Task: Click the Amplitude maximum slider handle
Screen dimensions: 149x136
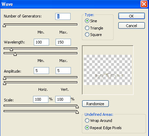Action: point(4,83)
